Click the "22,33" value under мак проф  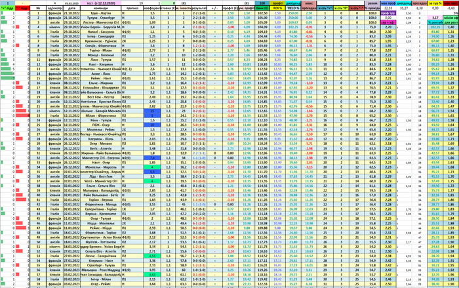[x=388, y=9]
